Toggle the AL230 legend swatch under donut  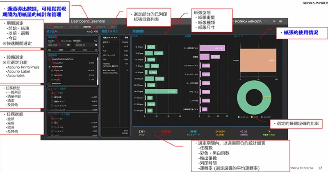(x=252, y=117)
